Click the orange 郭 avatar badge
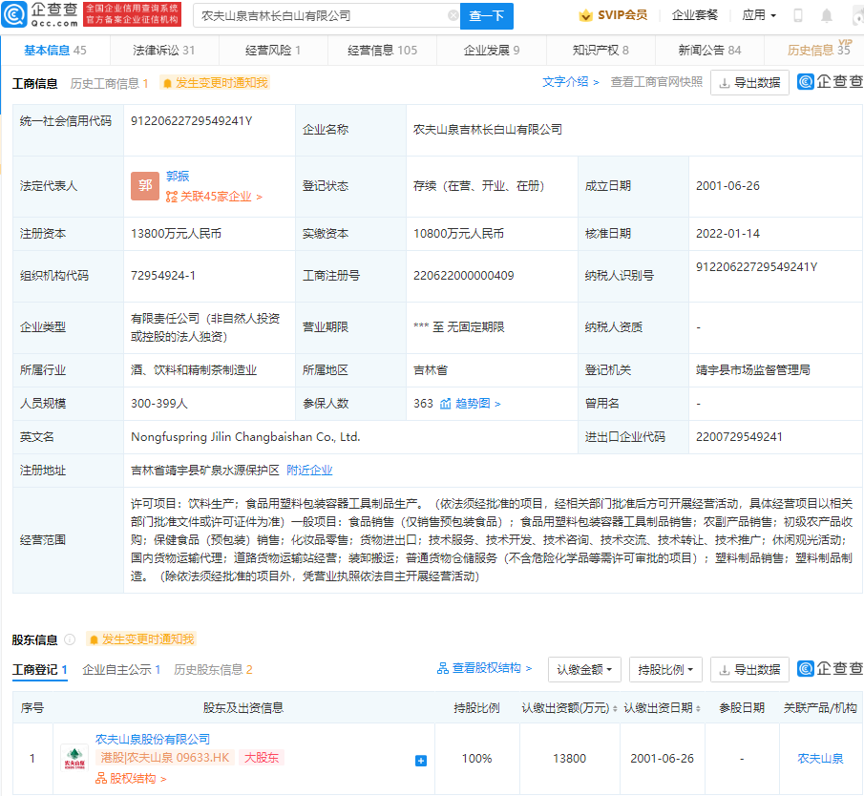This screenshot has height=796, width=864. 145,186
